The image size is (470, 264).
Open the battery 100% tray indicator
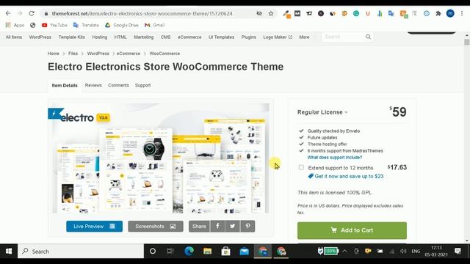(x=328, y=251)
